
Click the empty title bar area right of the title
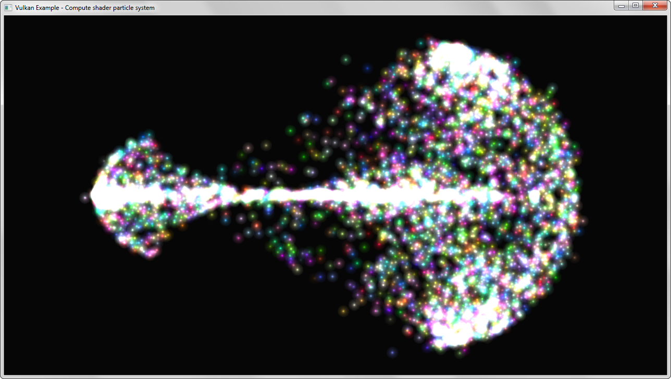[365, 7]
